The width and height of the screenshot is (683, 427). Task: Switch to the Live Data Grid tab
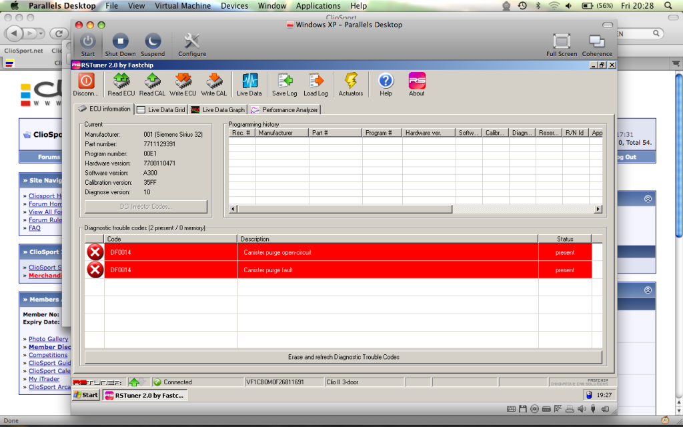161,109
